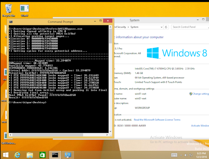This screenshot has height=159, width=209.
Task: Refresh the System control panel address bar
Action: pos(166,27)
